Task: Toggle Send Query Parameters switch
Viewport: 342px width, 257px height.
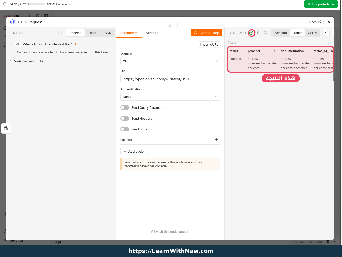Action: [125, 107]
